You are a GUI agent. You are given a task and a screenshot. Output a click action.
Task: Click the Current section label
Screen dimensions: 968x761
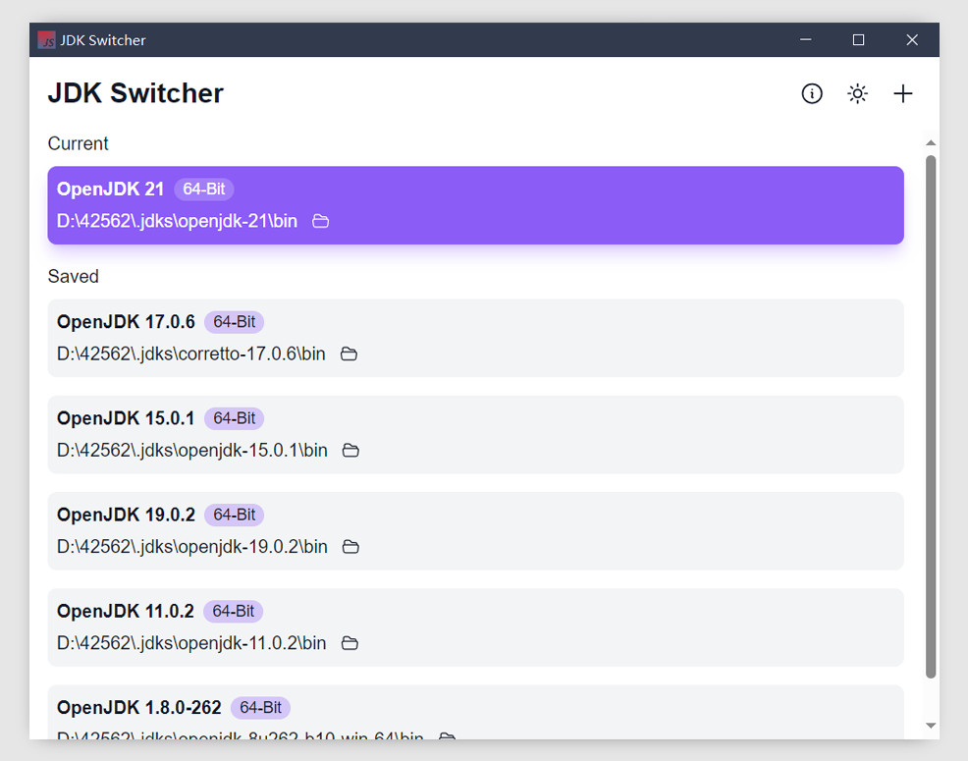click(78, 143)
